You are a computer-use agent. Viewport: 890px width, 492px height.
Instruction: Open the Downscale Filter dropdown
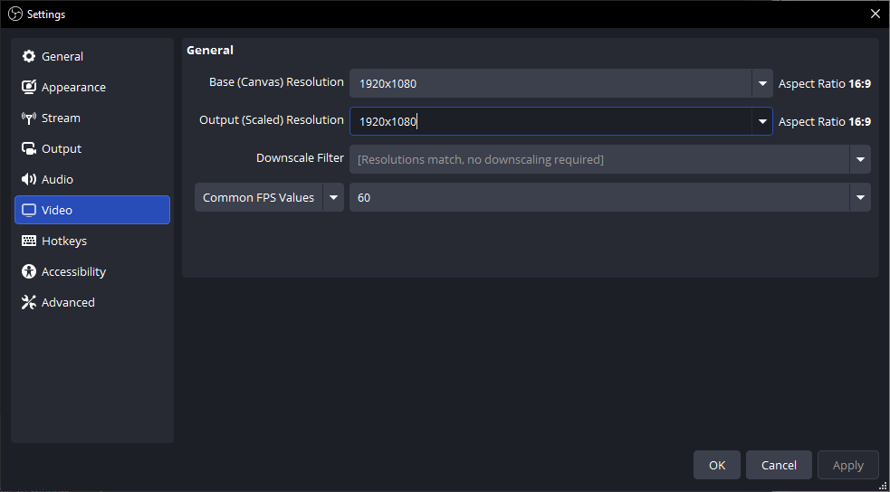(x=610, y=159)
